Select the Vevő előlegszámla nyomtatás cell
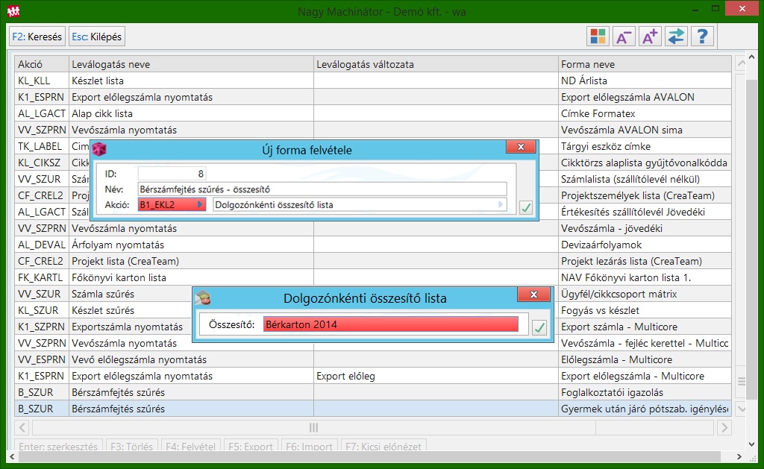 pyautogui.click(x=191, y=360)
